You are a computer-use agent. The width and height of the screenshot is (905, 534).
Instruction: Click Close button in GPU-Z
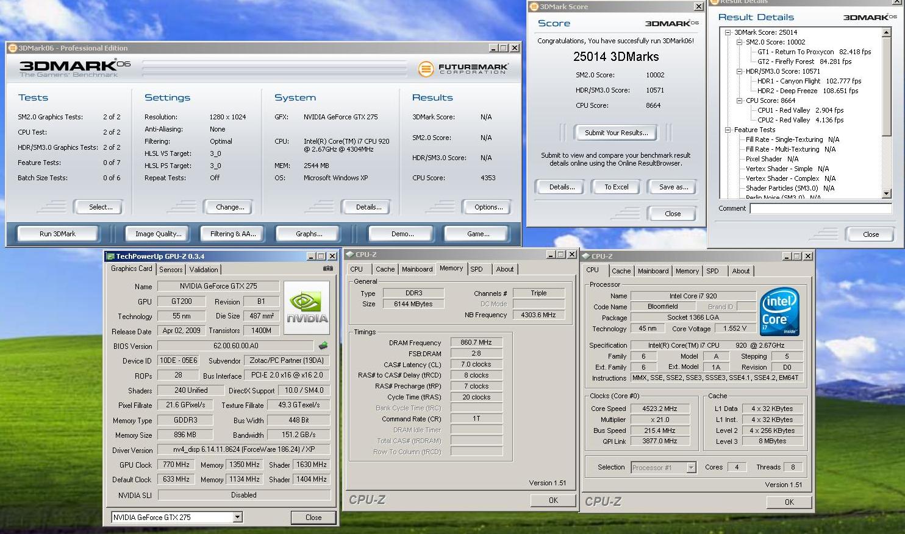(x=313, y=518)
